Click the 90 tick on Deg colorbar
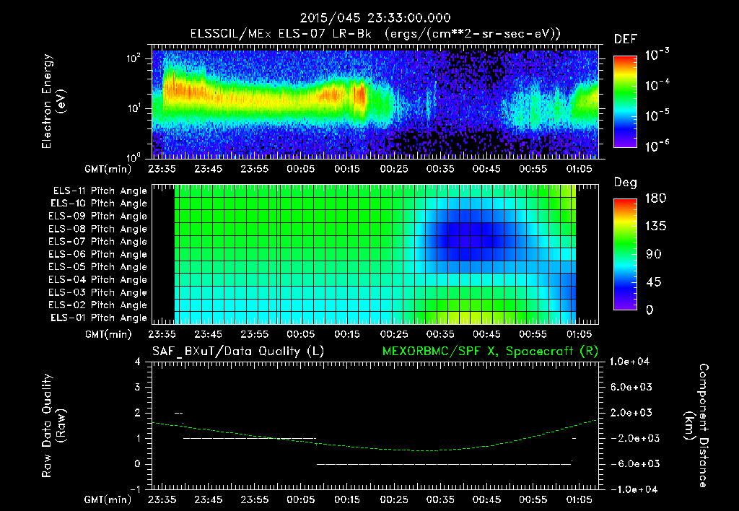The width and height of the screenshot is (739, 511). coord(653,254)
